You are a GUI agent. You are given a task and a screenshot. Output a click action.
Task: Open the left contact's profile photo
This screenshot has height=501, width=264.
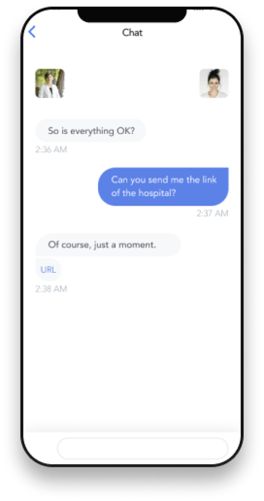(x=50, y=83)
